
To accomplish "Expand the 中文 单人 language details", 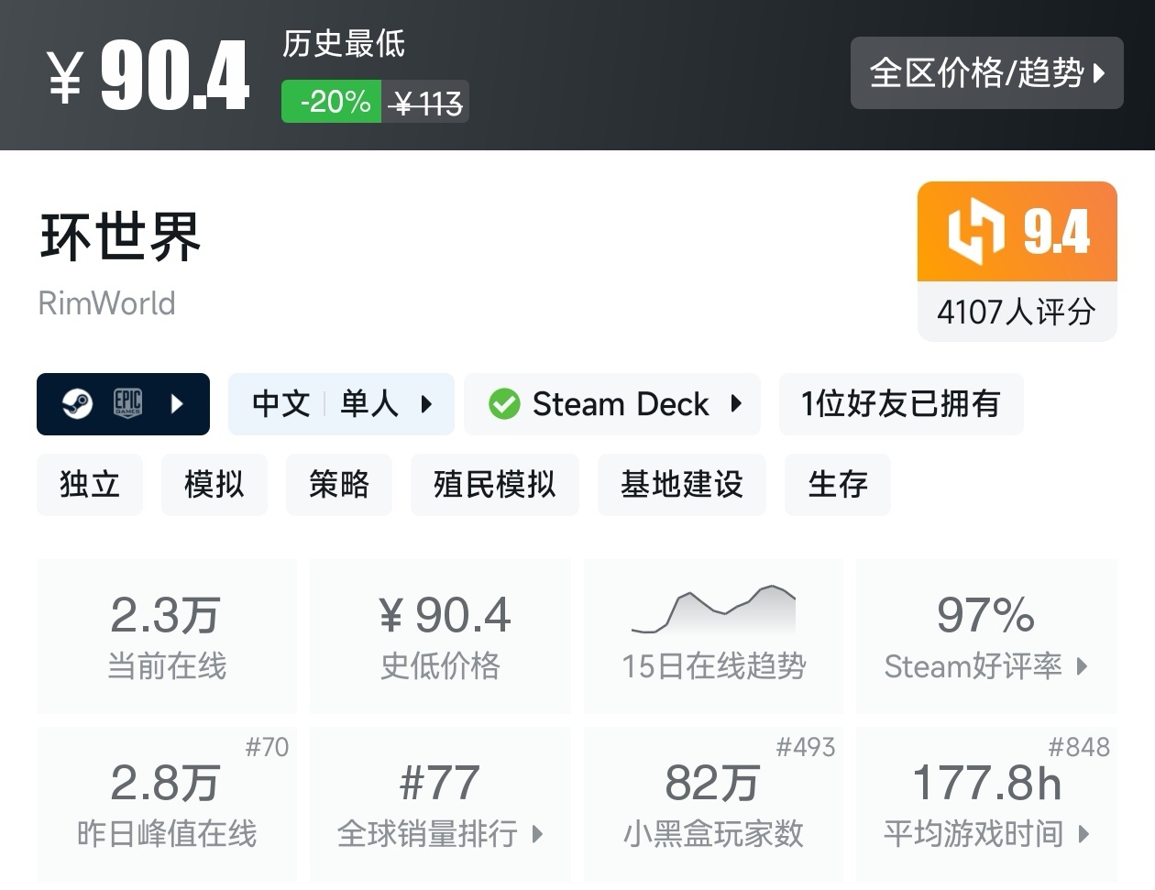I will pyautogui.click(x=426, y=404).
